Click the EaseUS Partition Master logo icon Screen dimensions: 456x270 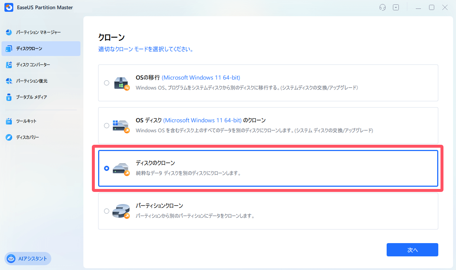pyautogui.click(x=9, y=7)
